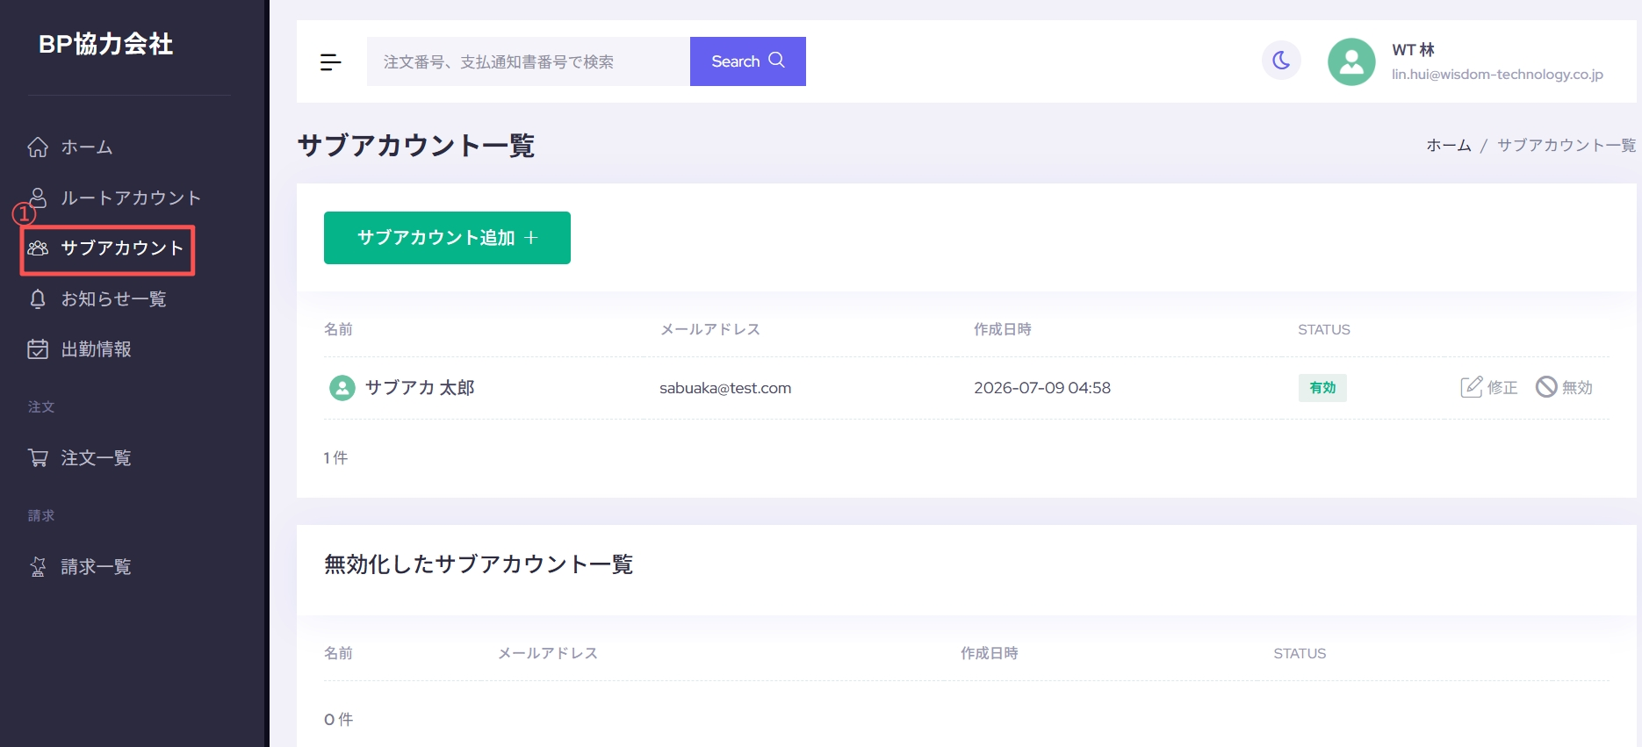The width and height of the screenshot is (1642, 747).
Task: Open 出勤情報 menu item
Action: pos(96,349)
